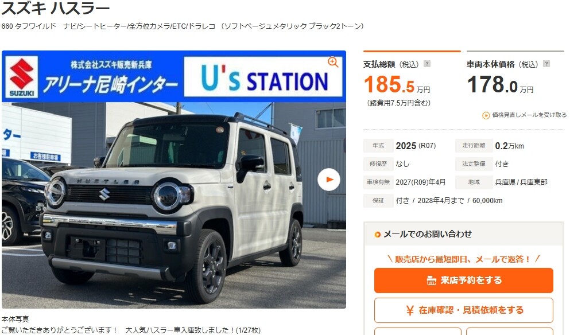Viewport: 570px width, 335px height.
Task: Click the orange 来店予約をする button
Action: click(463, 281)
